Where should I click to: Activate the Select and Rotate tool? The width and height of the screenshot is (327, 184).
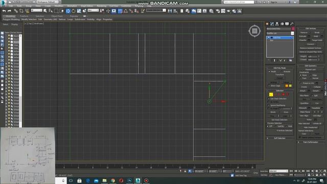(x=74, y=11)
